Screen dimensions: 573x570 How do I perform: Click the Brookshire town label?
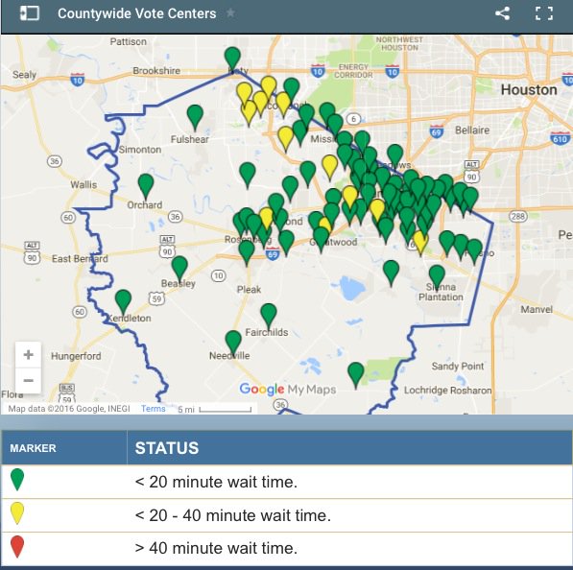156,70
